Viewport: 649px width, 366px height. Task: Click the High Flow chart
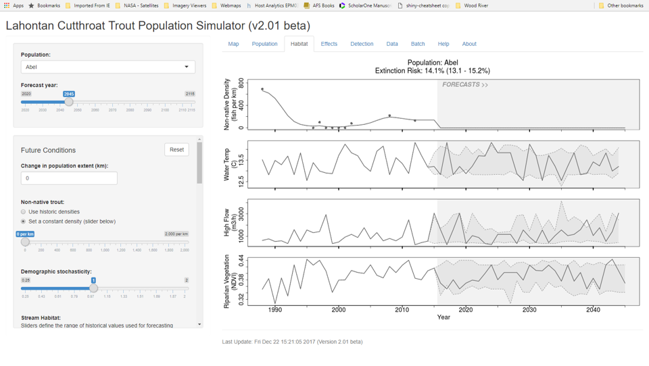click(x=443, y=223)
